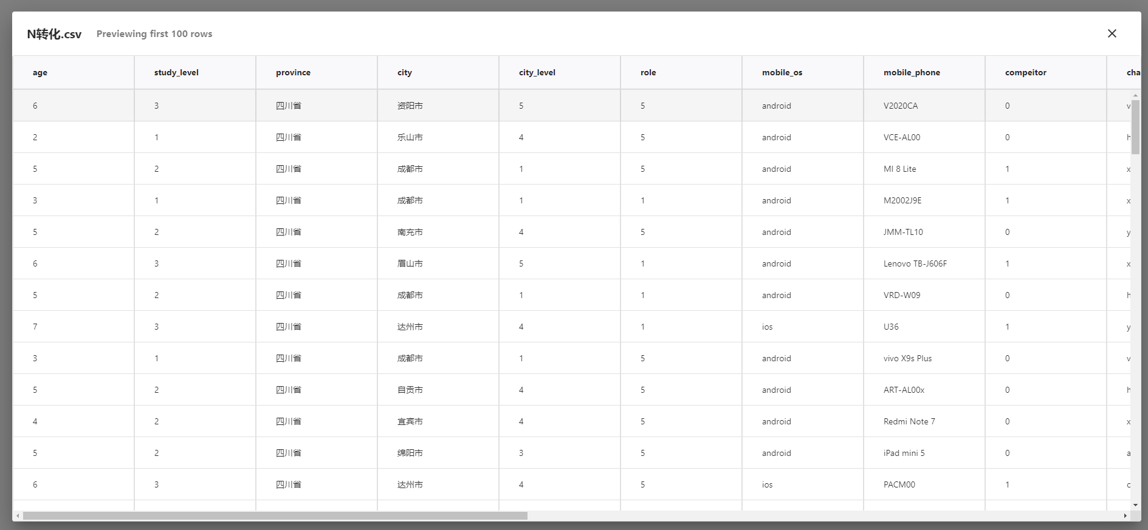Click the horizontal scrollbar thumb
The width and height of the screenshot is (1148, 530).
275,515
